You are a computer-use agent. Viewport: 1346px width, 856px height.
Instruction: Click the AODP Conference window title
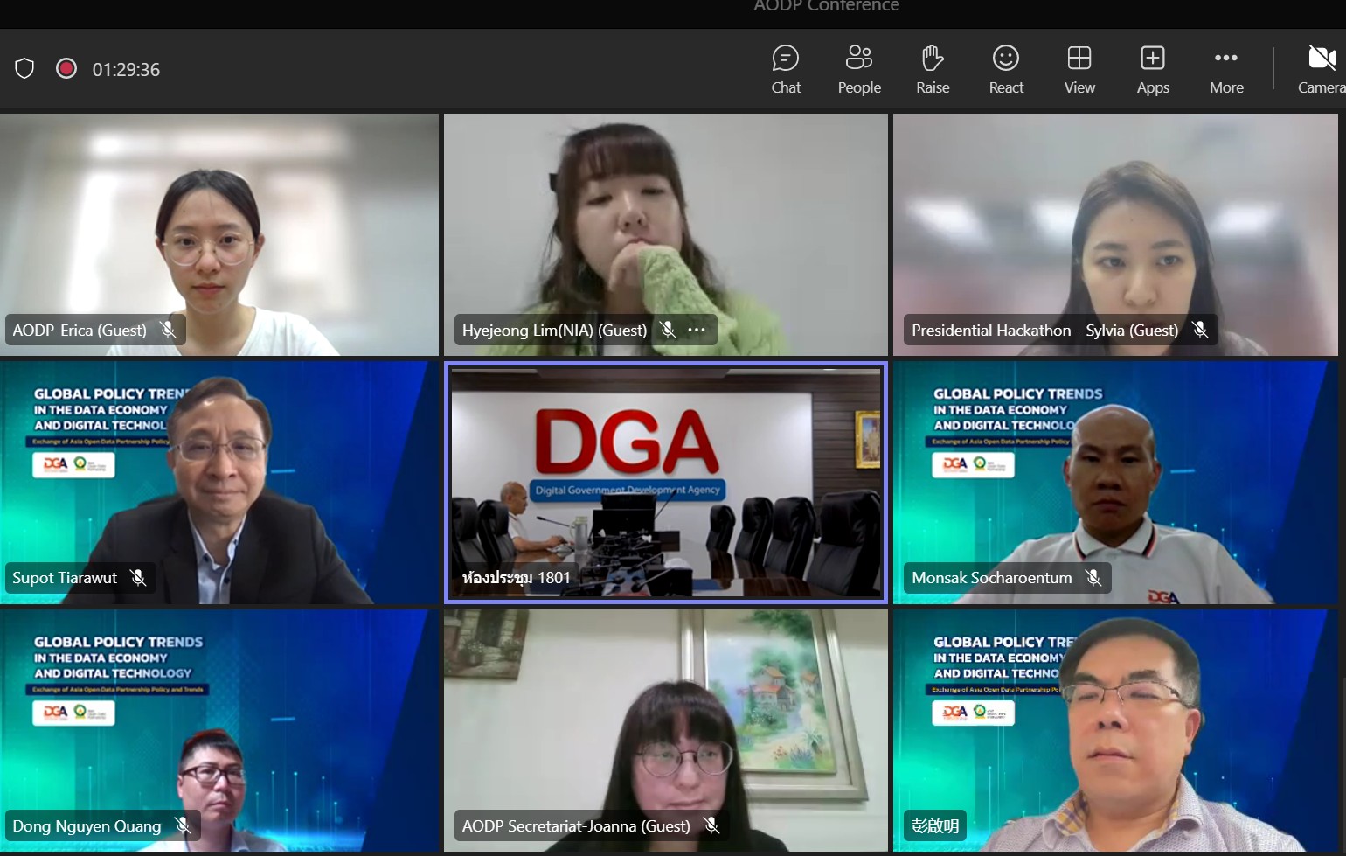[x=827, y=6]
